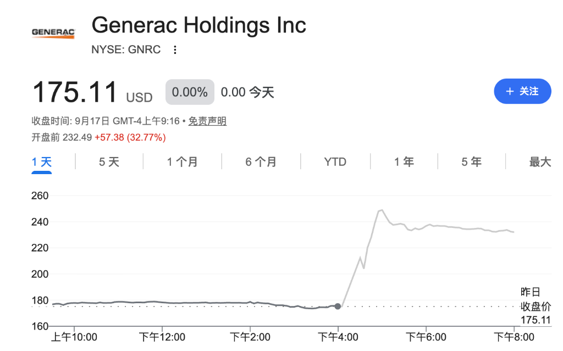Switch chart to 1 个月 range
The width and height of the screenshot is (563, 351).
[182, 162]
